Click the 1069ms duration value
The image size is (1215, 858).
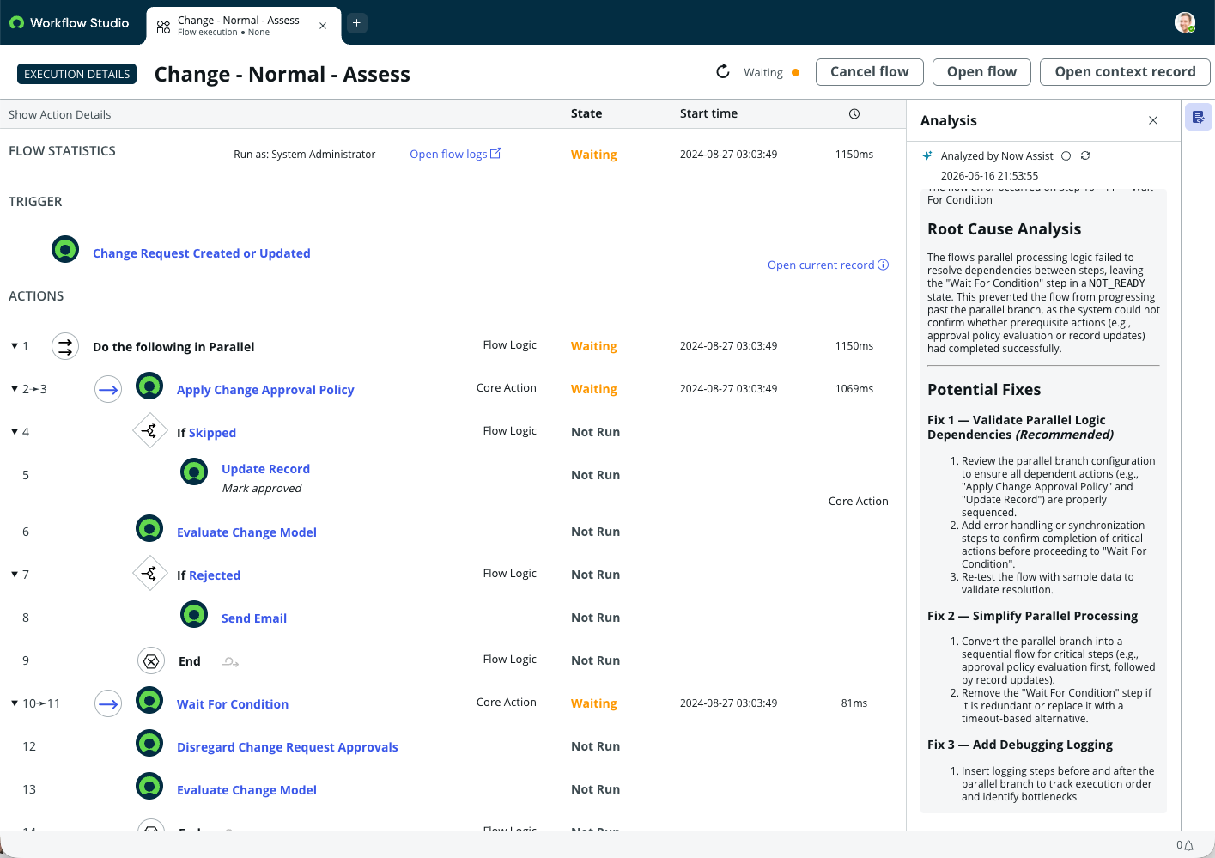[854, 389]
